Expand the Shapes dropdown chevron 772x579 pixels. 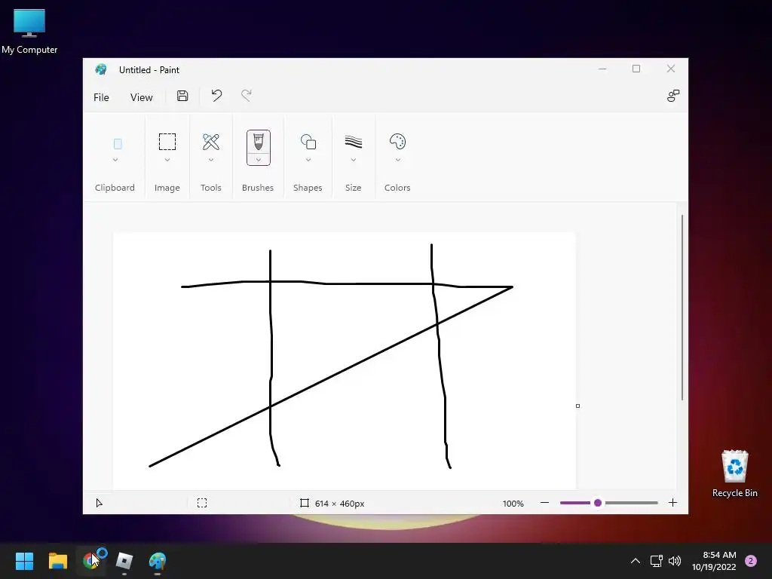coord(308,160)
